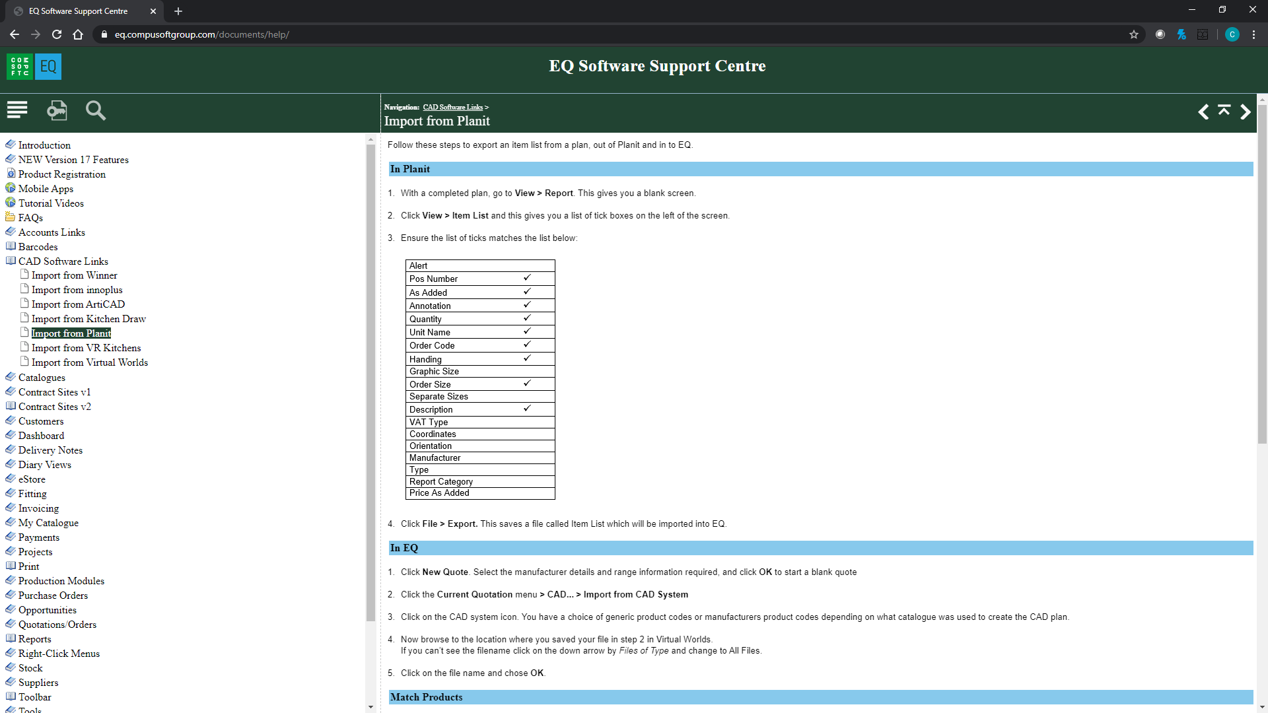Open Chrome's three-dot menu
1268x713 pixels.
point(1254,34)
